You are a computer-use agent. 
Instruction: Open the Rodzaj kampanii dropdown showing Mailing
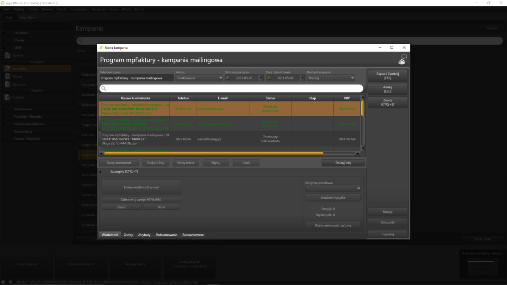click(x=331, y=78)
